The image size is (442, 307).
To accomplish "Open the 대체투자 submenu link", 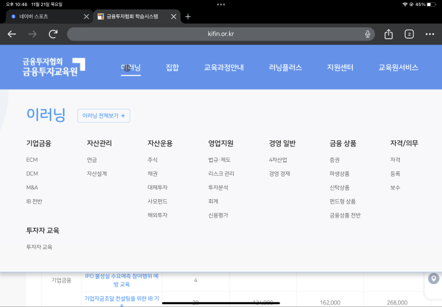I will [157, 187].
